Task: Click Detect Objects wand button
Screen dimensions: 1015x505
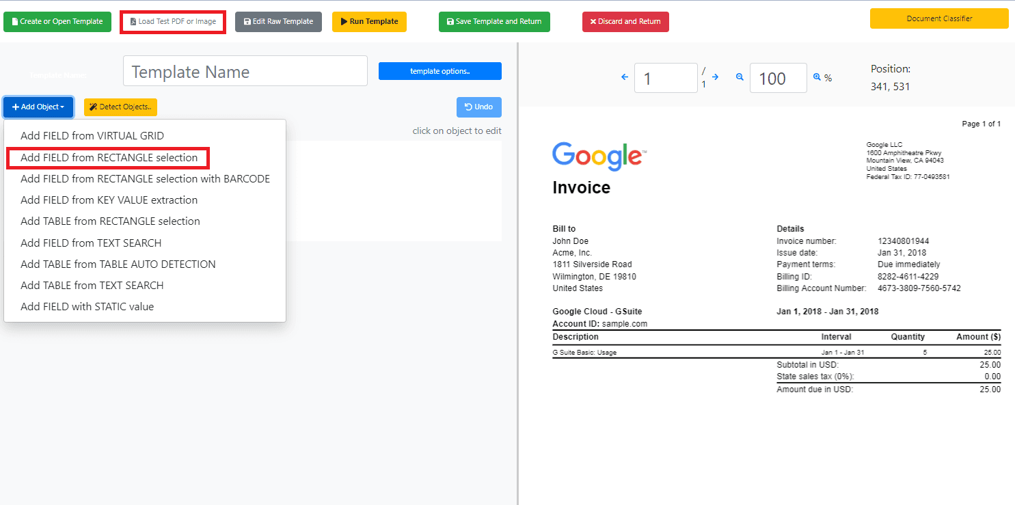Action: pos(120,107)
